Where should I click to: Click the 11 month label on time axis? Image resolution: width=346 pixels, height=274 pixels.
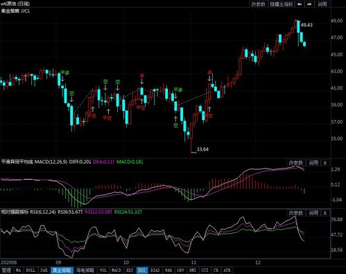[x=193, y=262]
